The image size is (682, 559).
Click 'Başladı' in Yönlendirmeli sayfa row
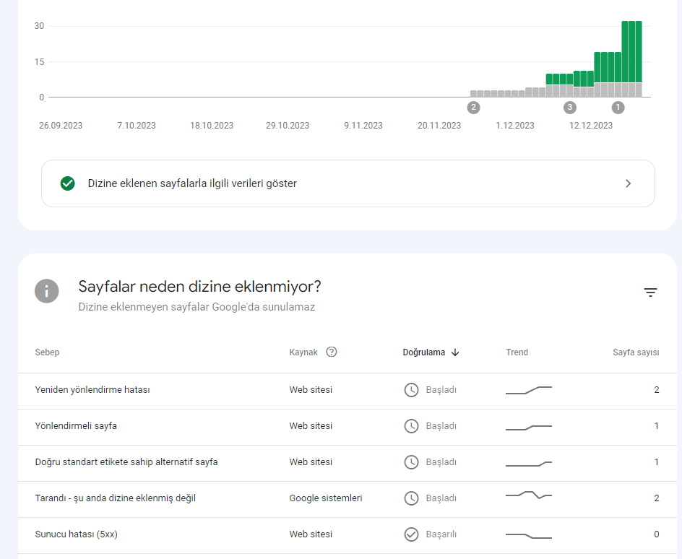tap(441, 426)
